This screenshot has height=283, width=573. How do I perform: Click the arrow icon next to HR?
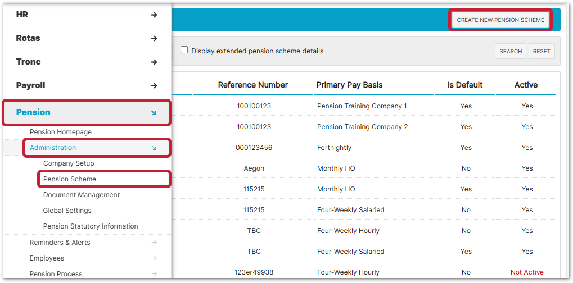154,15
